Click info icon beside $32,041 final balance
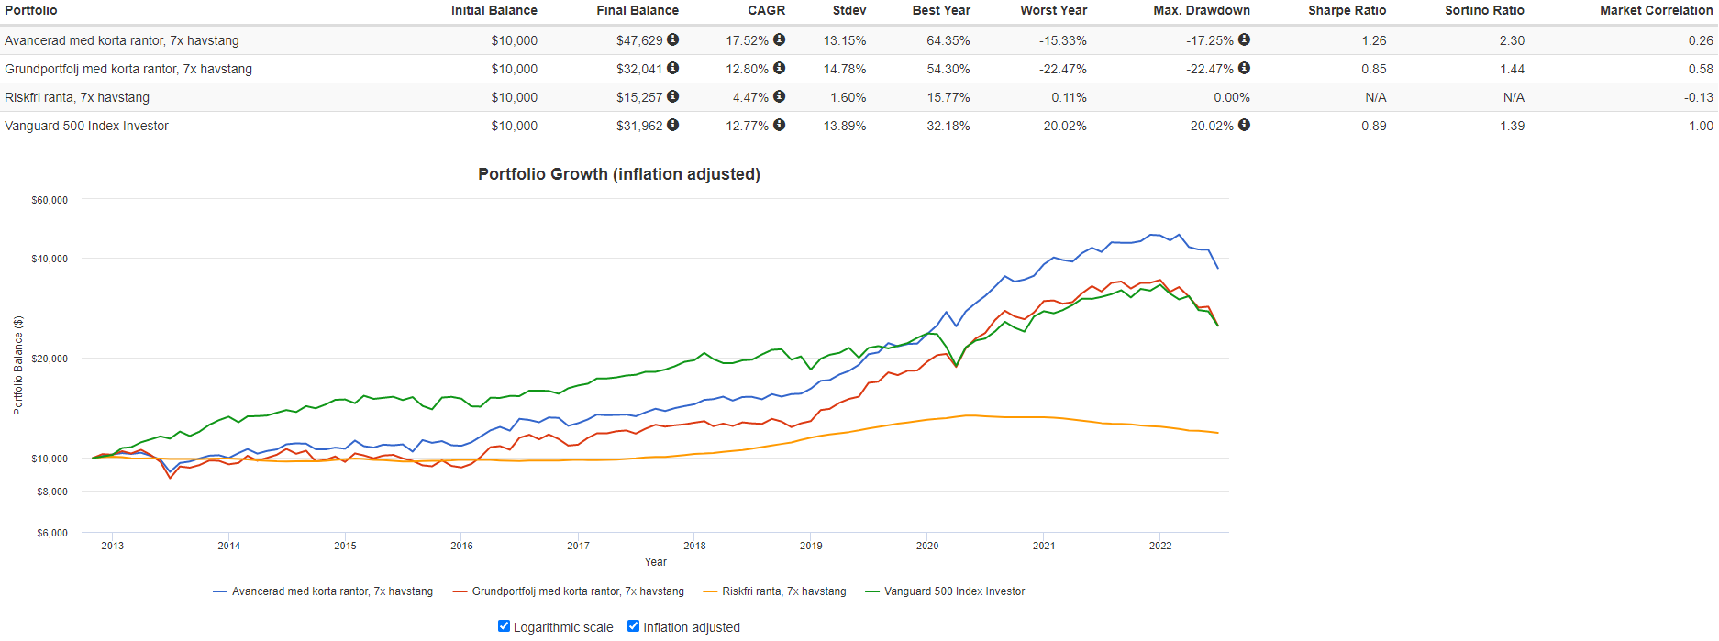Image resolution: width=1719 pixels, height=641 pixels. (672, 68)
